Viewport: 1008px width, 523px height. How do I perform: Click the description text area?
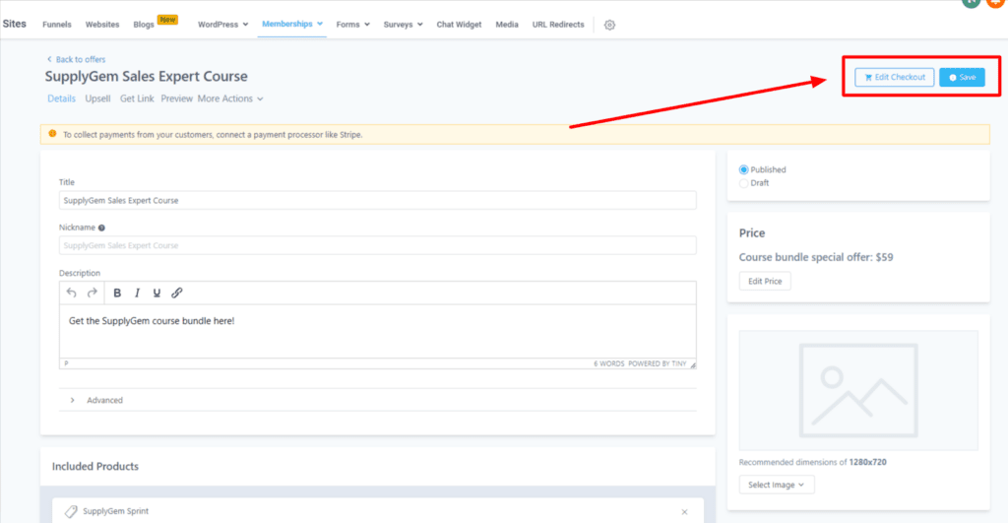pyautogui.click(x=377, y=331)
